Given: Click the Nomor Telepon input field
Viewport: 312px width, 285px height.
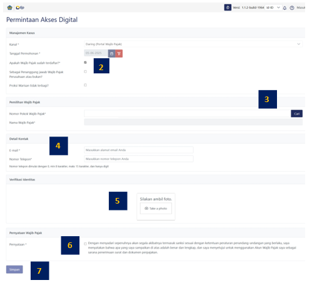Looking at the screenshot, I should point(139,159).
